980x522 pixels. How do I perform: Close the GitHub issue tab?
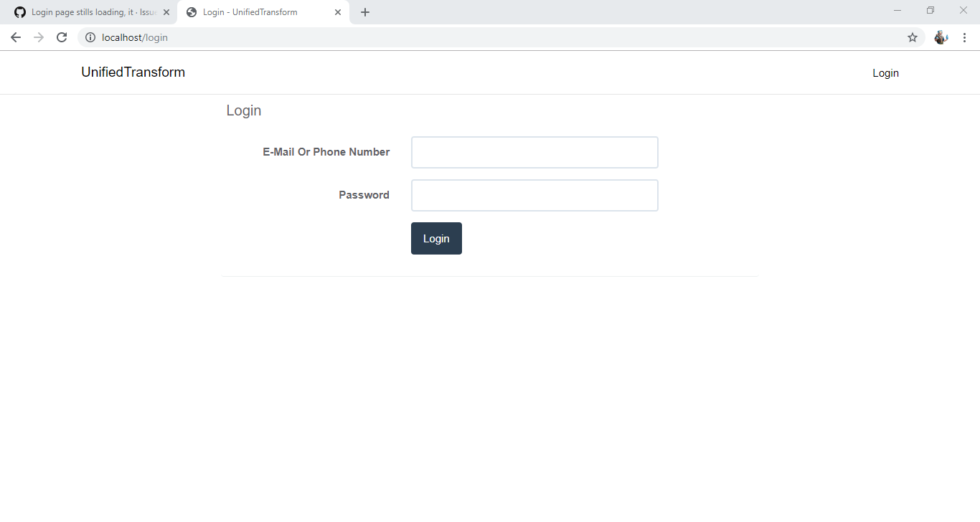[x=166, y=11]
